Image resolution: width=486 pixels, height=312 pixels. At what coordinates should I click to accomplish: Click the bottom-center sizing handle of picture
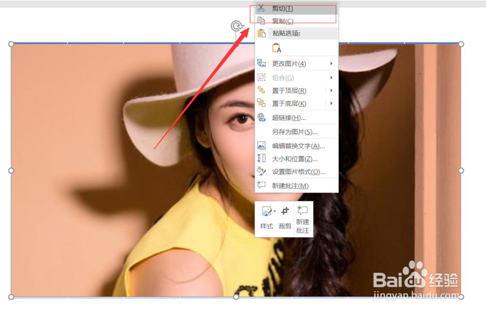(236, 297)
